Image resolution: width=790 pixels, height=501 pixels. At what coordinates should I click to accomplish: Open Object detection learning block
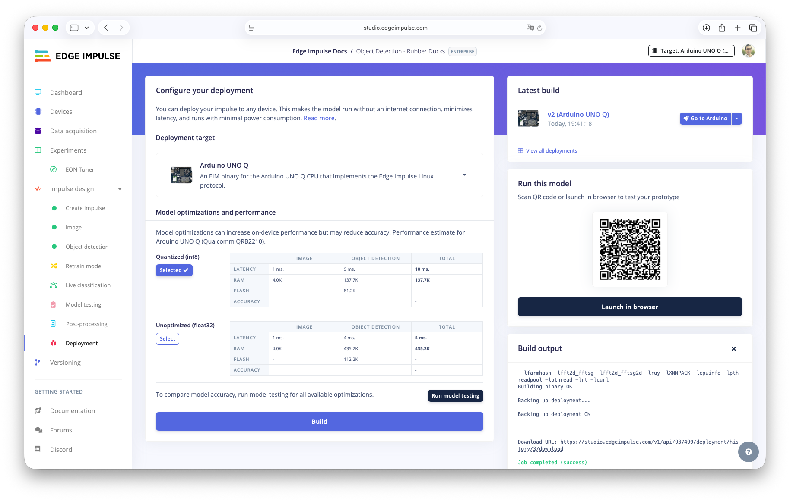[87, 247]
